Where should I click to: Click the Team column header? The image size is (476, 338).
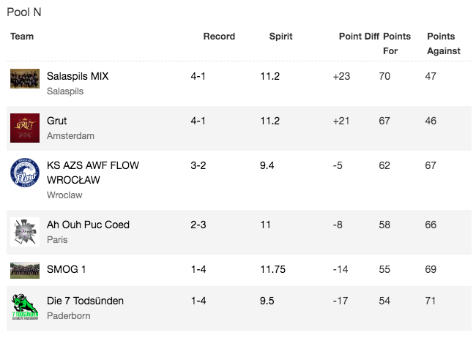(x=22, y=37)
